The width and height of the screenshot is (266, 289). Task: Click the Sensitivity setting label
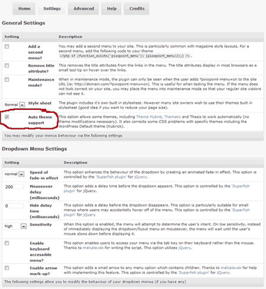coord(41,225)
